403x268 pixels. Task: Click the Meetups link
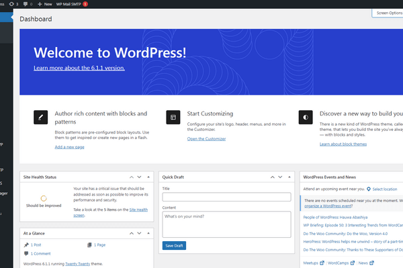click(311, 263)
